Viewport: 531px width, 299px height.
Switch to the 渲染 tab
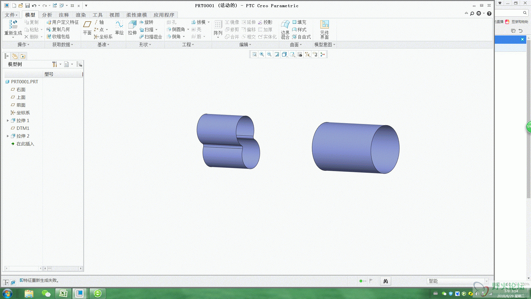81,15
